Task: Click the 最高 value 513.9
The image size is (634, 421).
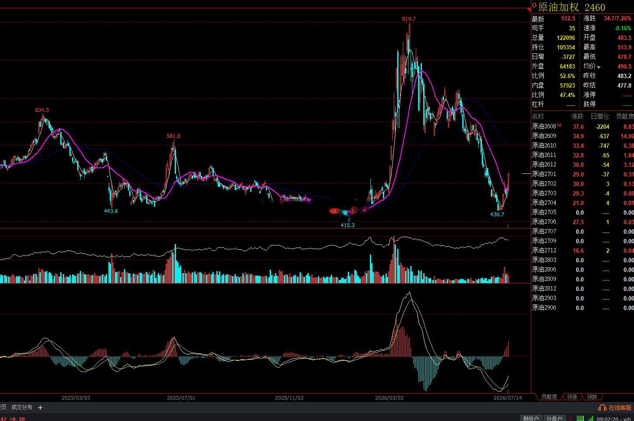Action: pyautogui.click(x=624, y=47)
